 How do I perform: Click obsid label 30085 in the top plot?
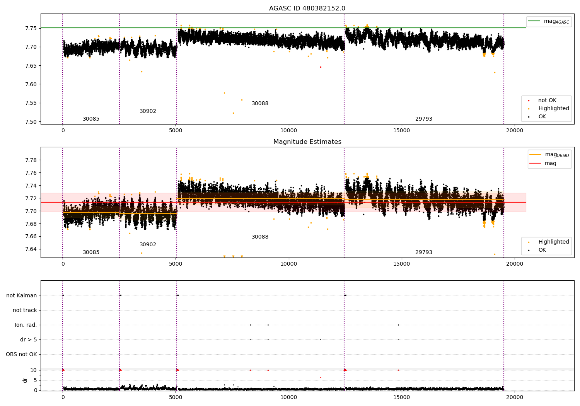(91, 119)
